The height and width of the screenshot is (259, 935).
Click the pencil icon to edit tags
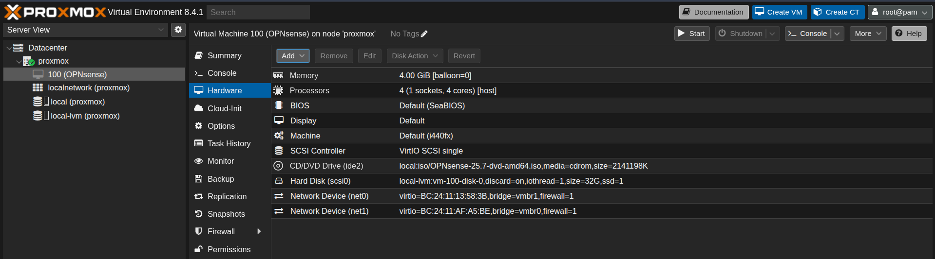424,34
